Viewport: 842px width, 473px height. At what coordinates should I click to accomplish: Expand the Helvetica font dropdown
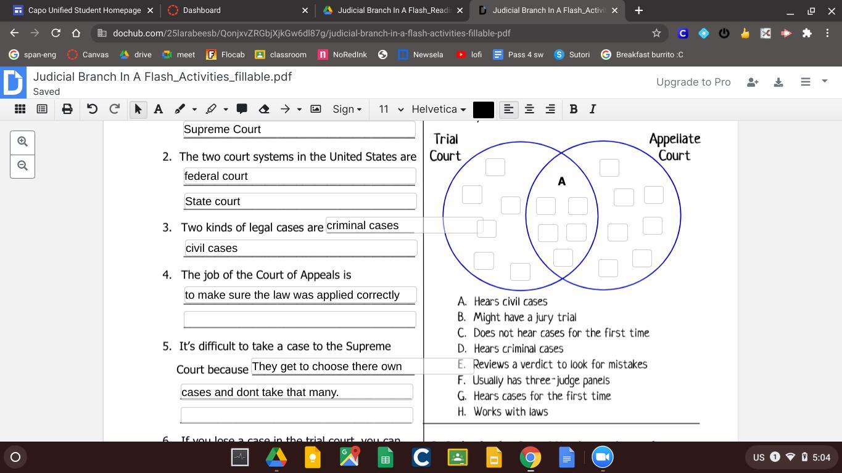[x=439, y=109]
